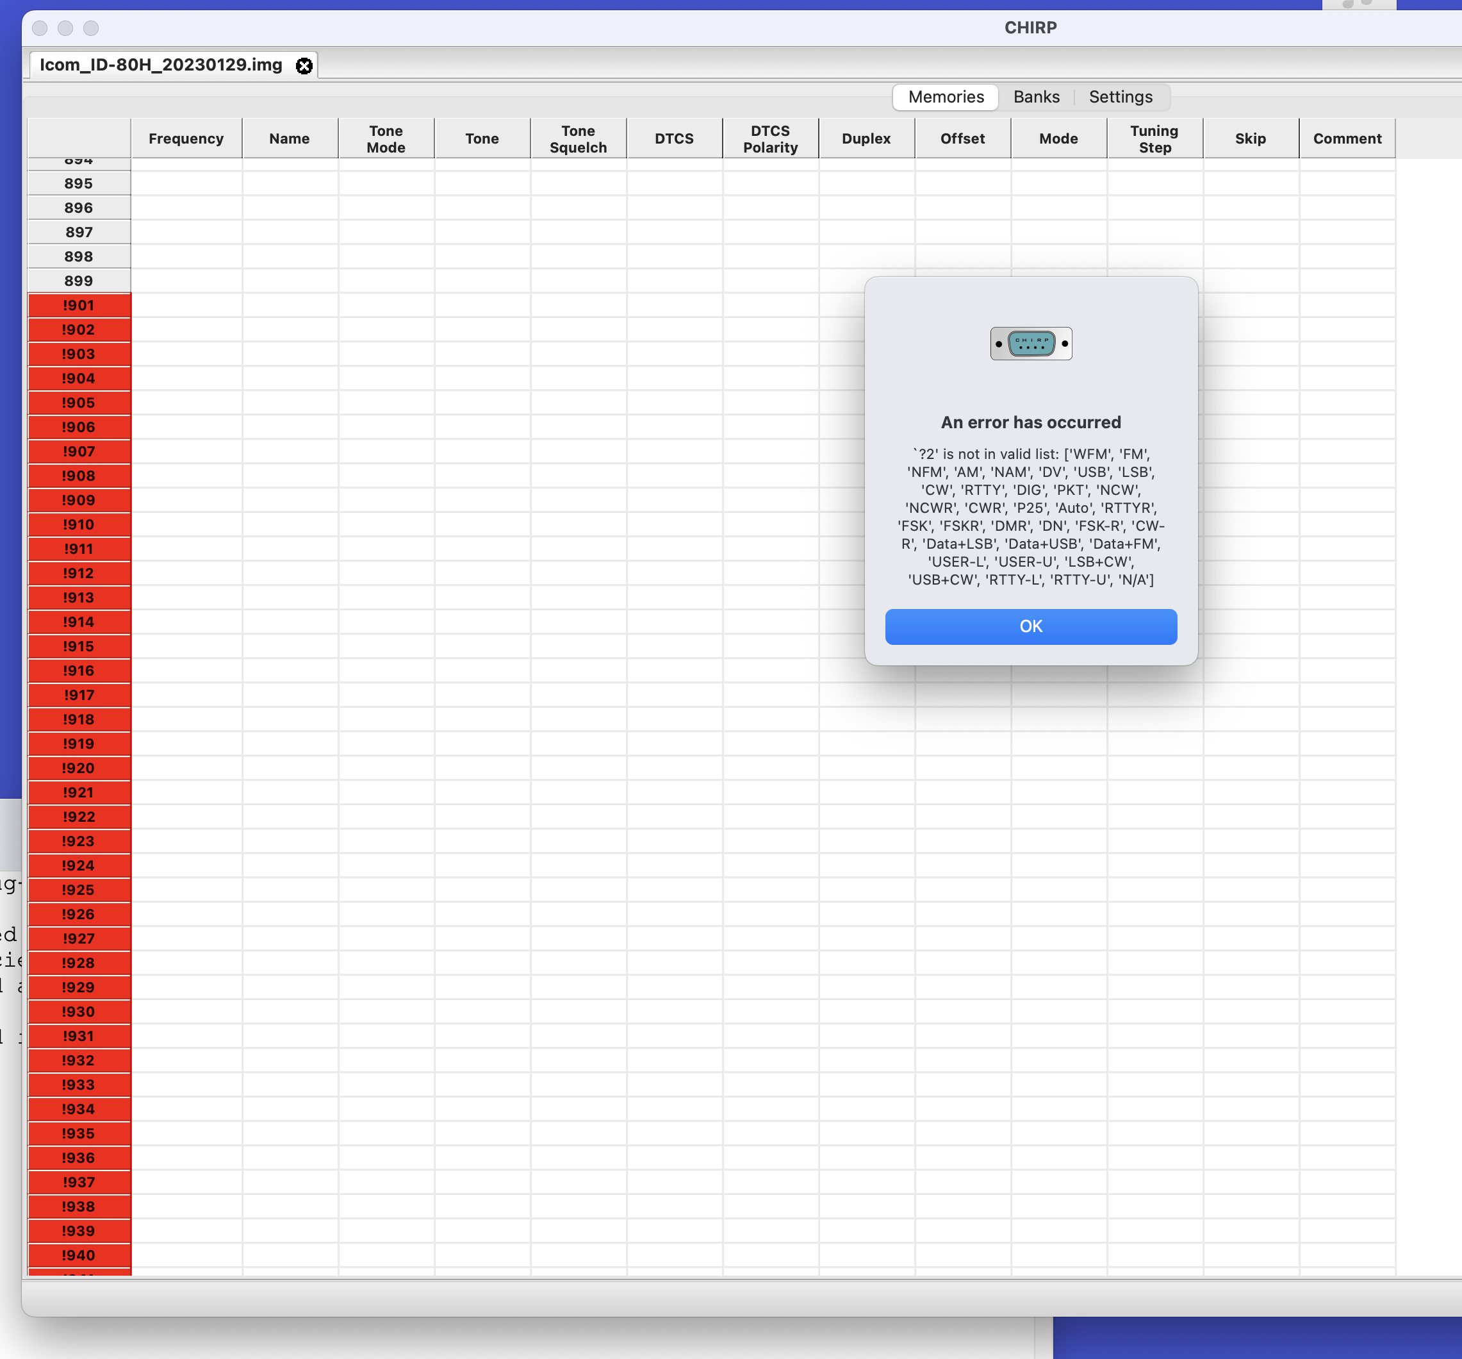Select the red row !919
The image size is (1462, 1359).
point(79,744)
